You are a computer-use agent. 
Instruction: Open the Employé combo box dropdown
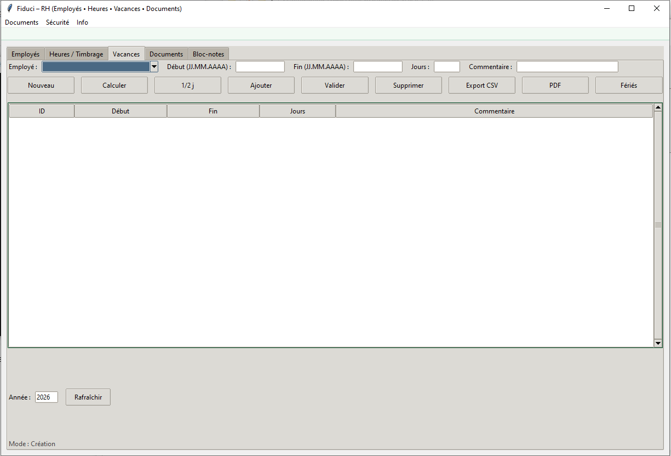point(154,66)
